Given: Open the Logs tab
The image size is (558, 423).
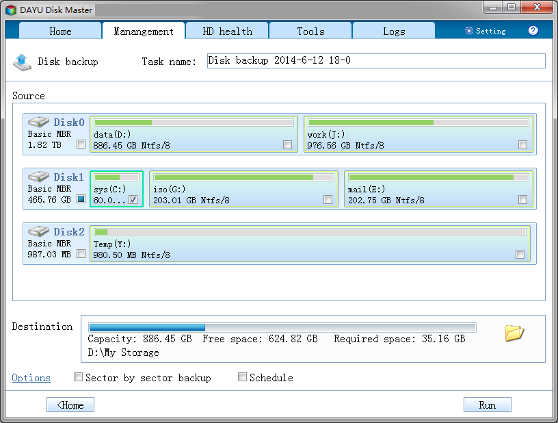Looking at the screenshot, I should pos(394,31).
